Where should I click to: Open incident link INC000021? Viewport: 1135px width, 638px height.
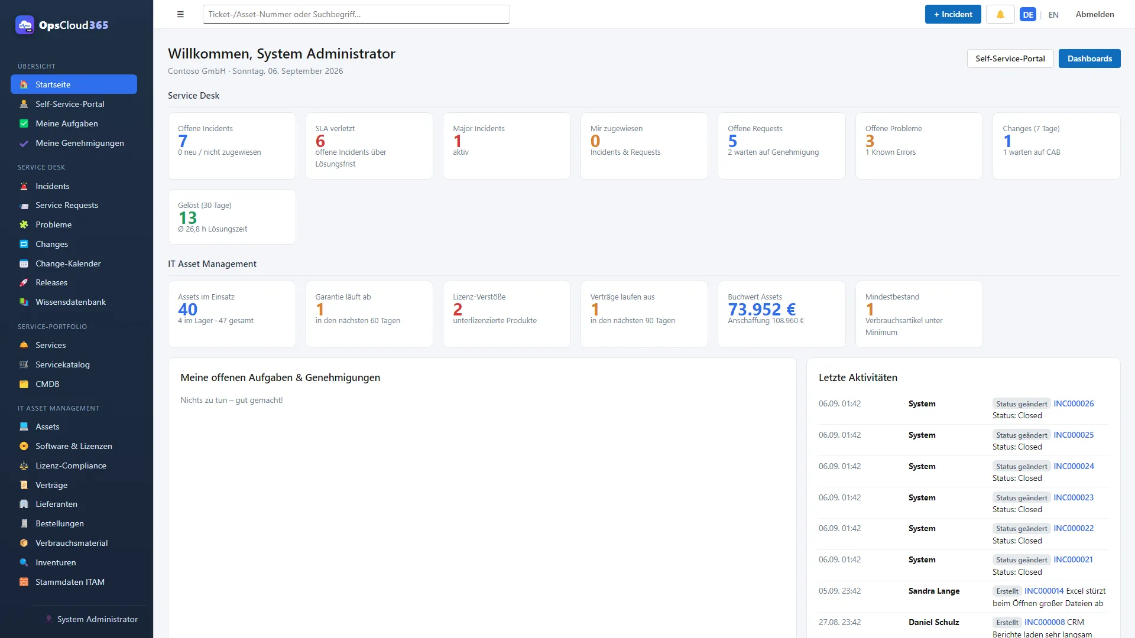point(1073,559)
